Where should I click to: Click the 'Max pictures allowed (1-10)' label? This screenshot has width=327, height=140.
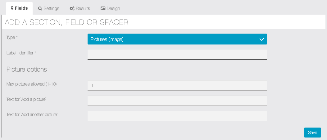(x=31, y=84)
